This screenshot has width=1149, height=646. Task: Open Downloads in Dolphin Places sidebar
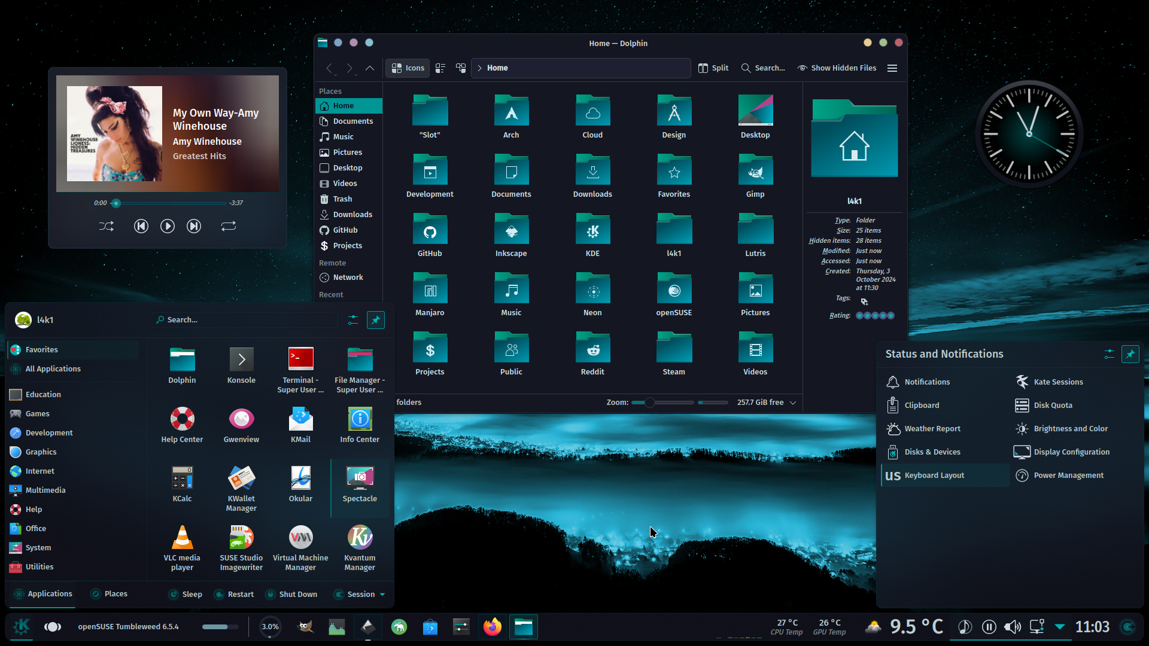[x=349, y=215]
